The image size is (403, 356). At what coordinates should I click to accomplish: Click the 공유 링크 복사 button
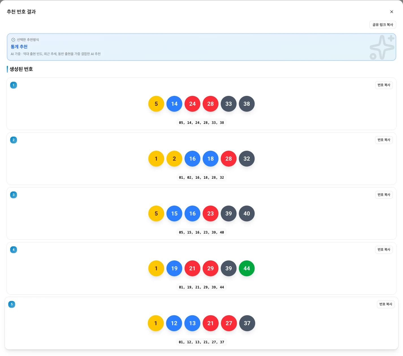coord(382,25)
